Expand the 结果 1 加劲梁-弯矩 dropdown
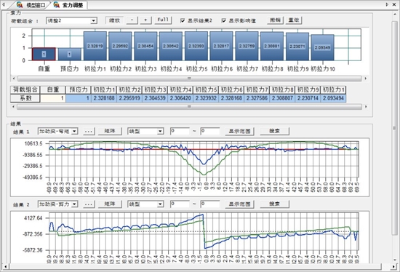This screenshot has height=272, width=400. 57,132
